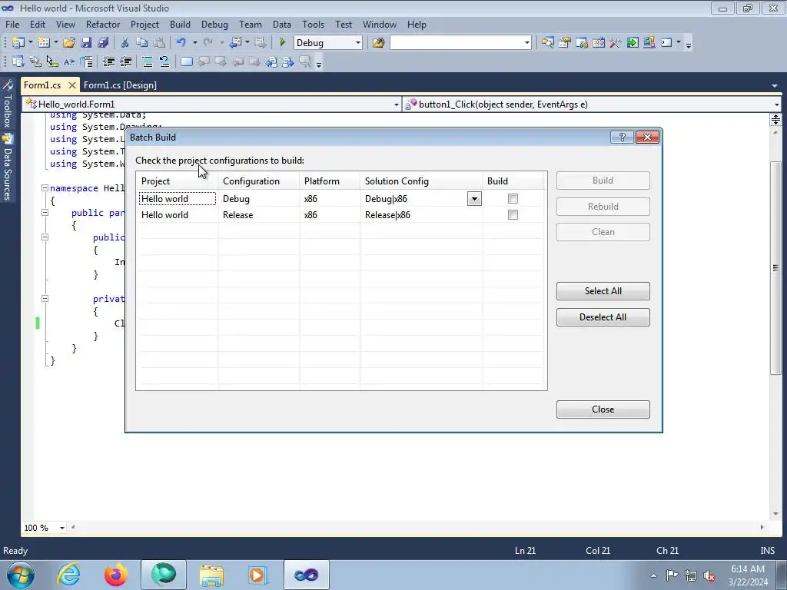The height and width of the screenshot is (590, 787).
Task: Click the editor split handle above scrollbar
Action: coord(775,119)
